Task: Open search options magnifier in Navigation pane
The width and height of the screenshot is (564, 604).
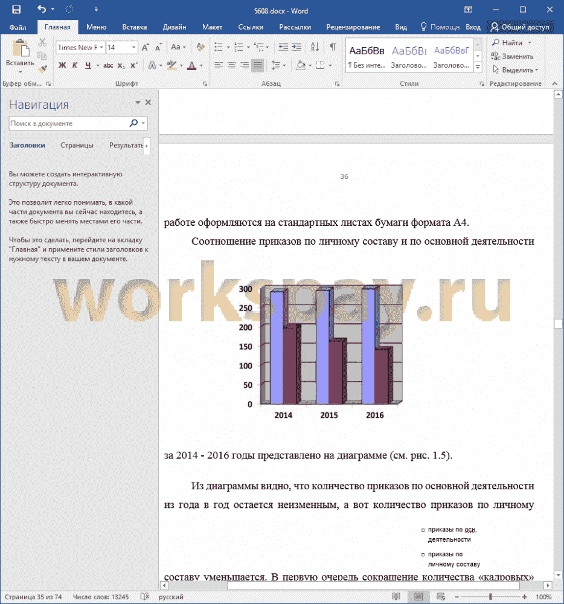Action: pos(133,123)
